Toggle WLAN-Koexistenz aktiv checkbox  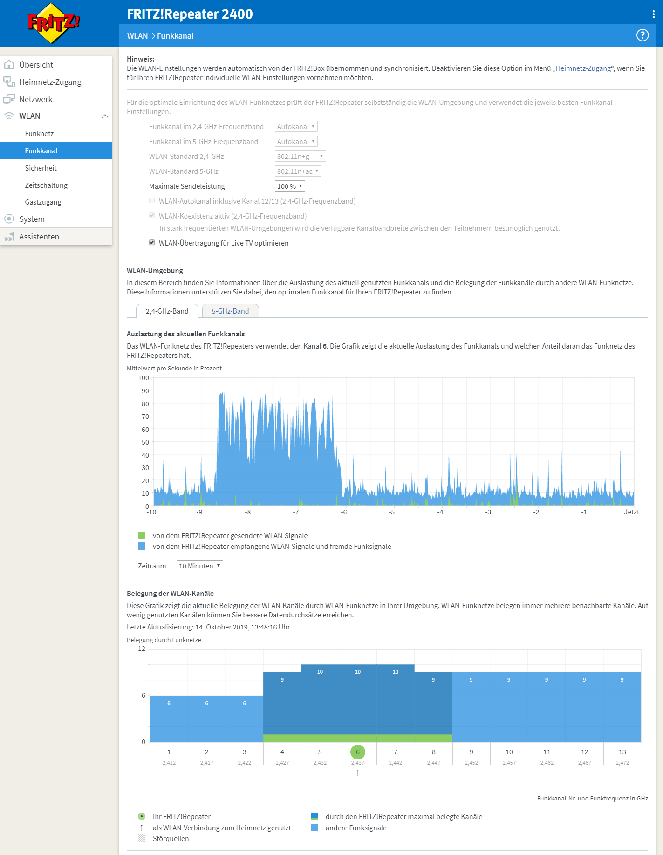(x=152, y=216)
